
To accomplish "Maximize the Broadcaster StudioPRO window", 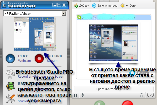I will [x=59, y=5].
